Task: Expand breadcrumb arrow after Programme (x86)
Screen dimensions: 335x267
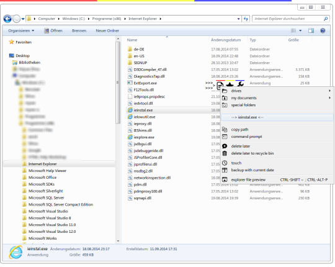Action: [125, 19]
